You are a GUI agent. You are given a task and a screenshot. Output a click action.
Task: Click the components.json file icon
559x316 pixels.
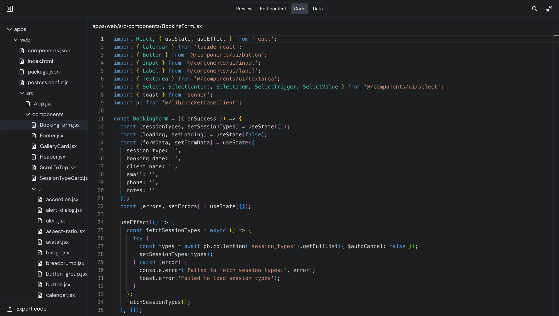coord(22,50)
